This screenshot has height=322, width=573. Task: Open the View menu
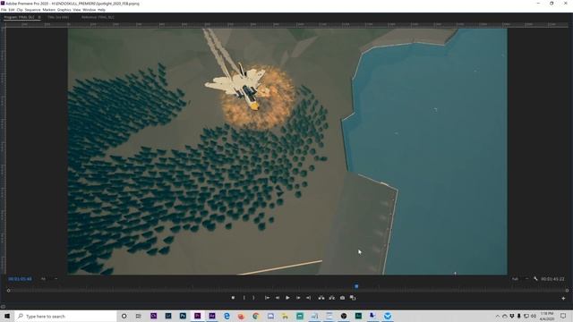(x=77, y=10)
